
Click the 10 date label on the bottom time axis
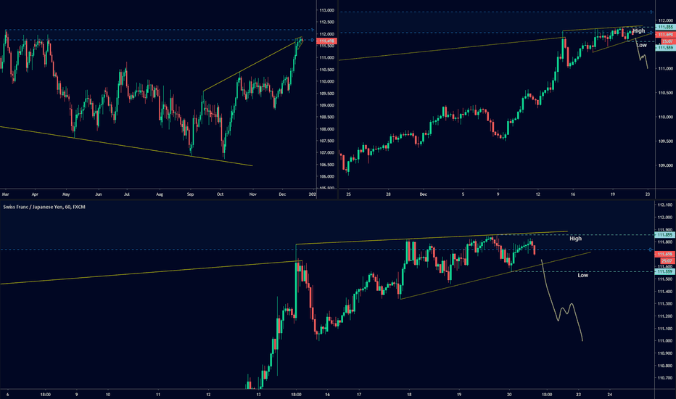click(x=108, y=394)
